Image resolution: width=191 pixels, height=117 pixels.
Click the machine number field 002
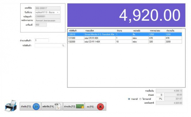tap(41, 25)
